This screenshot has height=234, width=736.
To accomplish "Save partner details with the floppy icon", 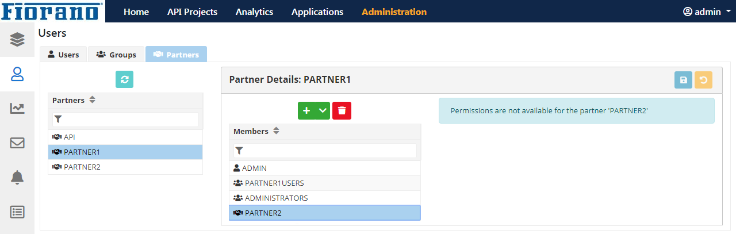I will [683, 80].
